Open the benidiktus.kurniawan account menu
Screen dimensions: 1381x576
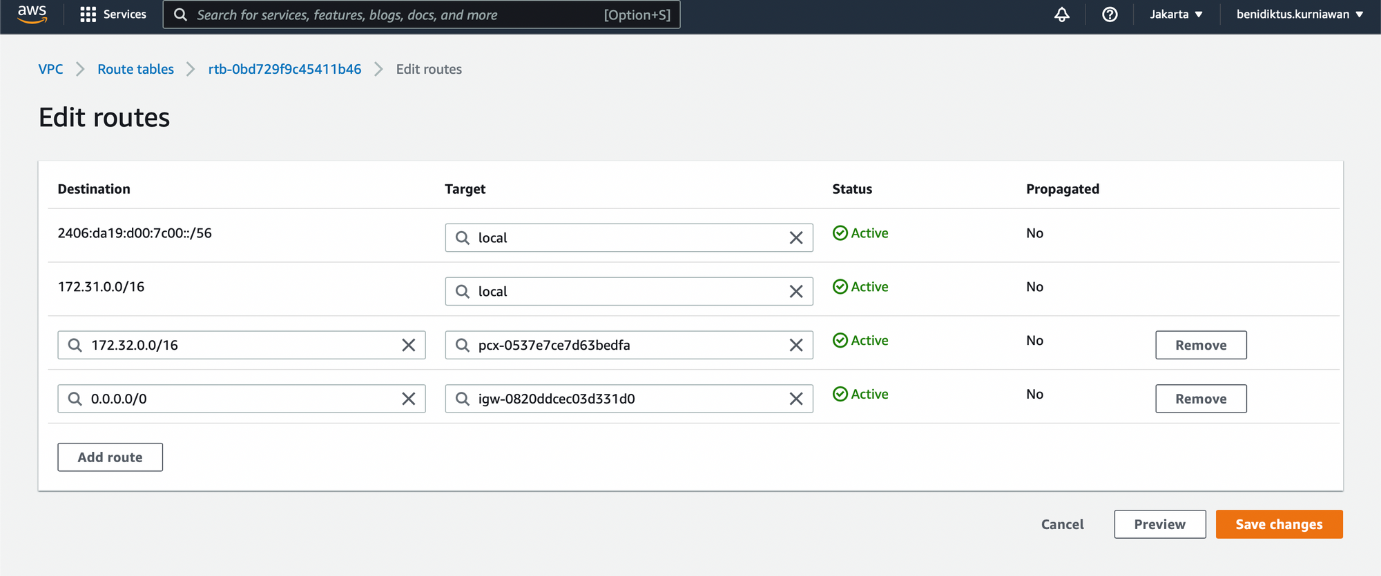[x=1299, y=14]
